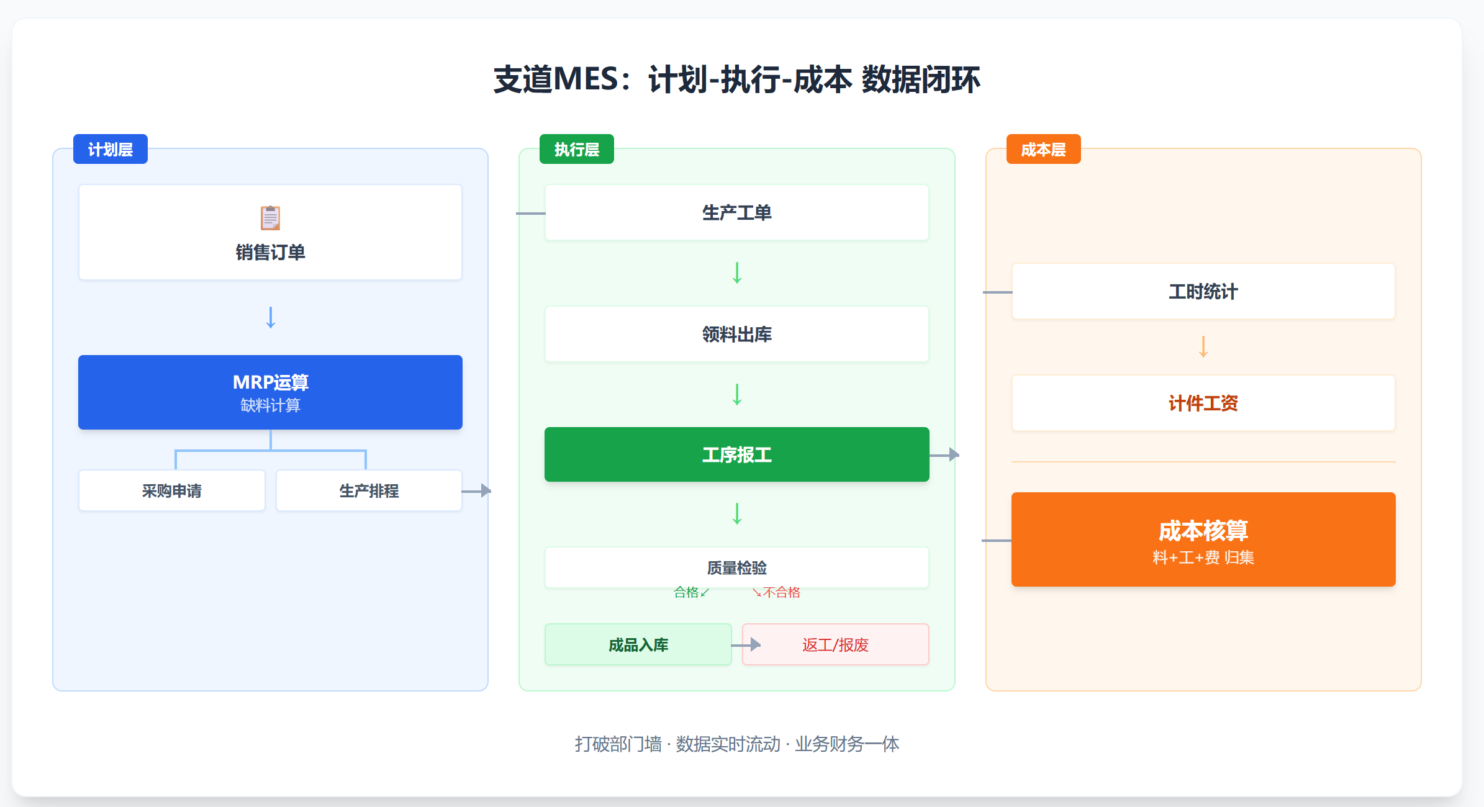
Task: Click the 采购申请 box
Action: [172, 490]
